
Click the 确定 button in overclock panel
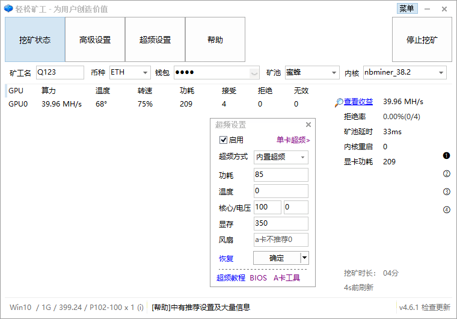pos(277,258)
